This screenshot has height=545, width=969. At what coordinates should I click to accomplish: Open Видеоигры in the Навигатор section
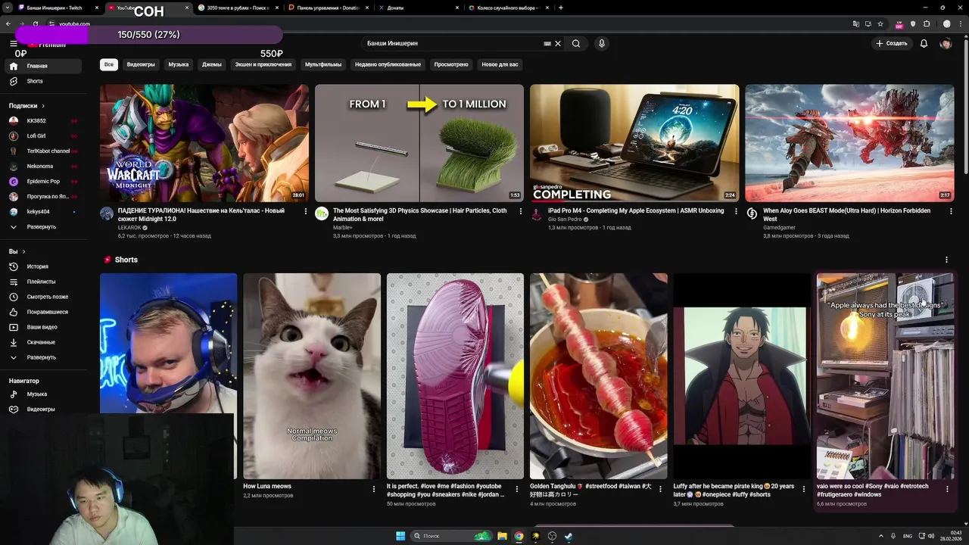pos(44,410)
